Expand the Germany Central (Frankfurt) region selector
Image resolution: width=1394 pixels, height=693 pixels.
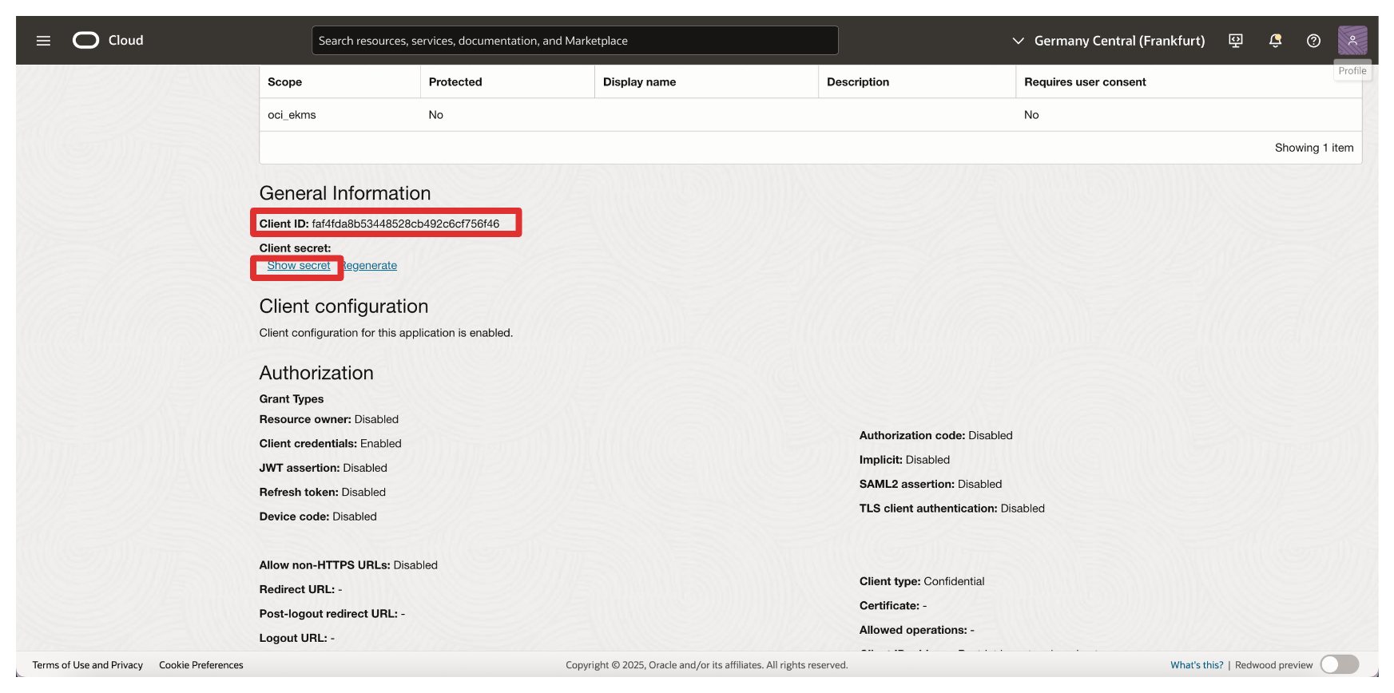tap(1108, 41)
